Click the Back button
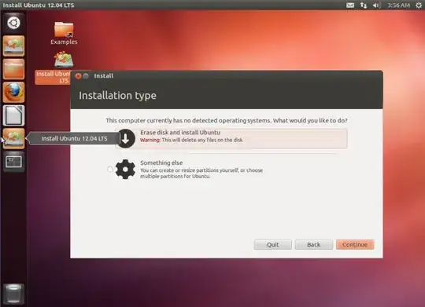Viewport: 425px width, 307px height. (x=314, y=244)
